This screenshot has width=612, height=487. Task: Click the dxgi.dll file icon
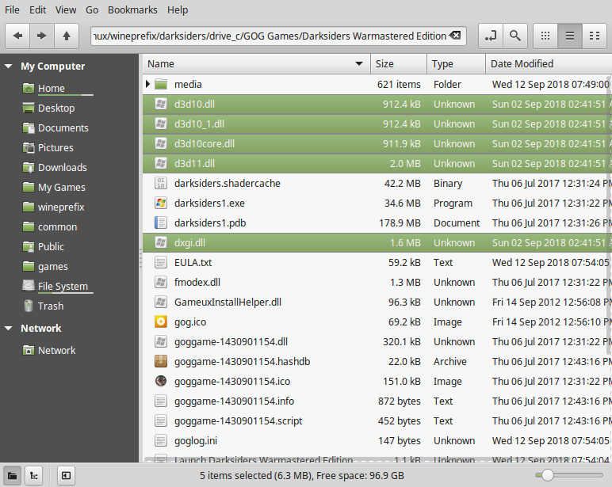pyautogui.click(x=161, y=242)
